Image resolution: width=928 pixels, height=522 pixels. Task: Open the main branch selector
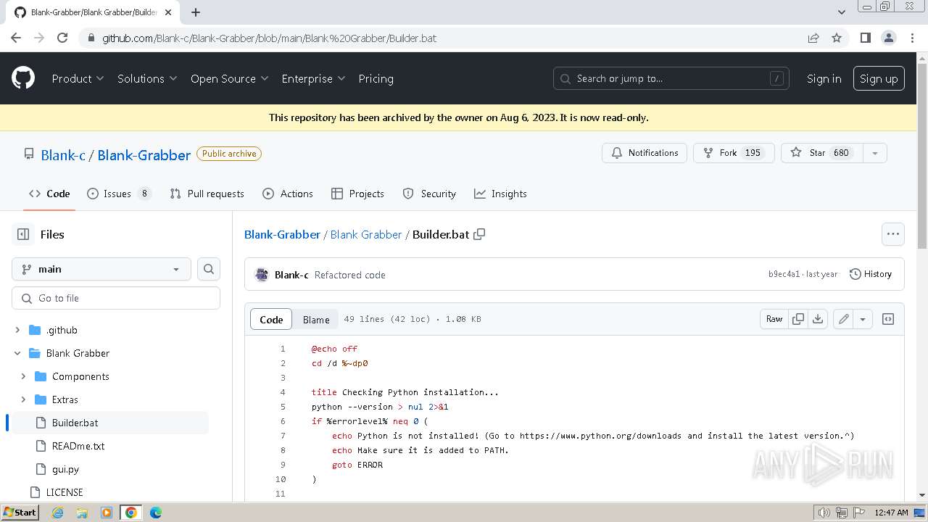[x=101, y=269]
